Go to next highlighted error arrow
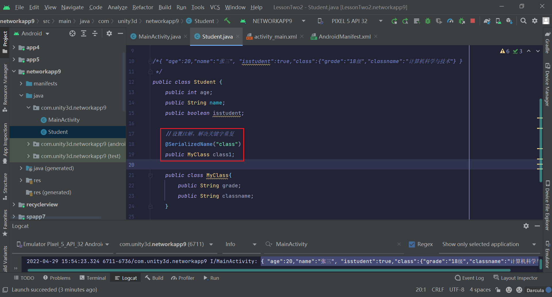Viewport: 552px width, 297px height. 538,51
